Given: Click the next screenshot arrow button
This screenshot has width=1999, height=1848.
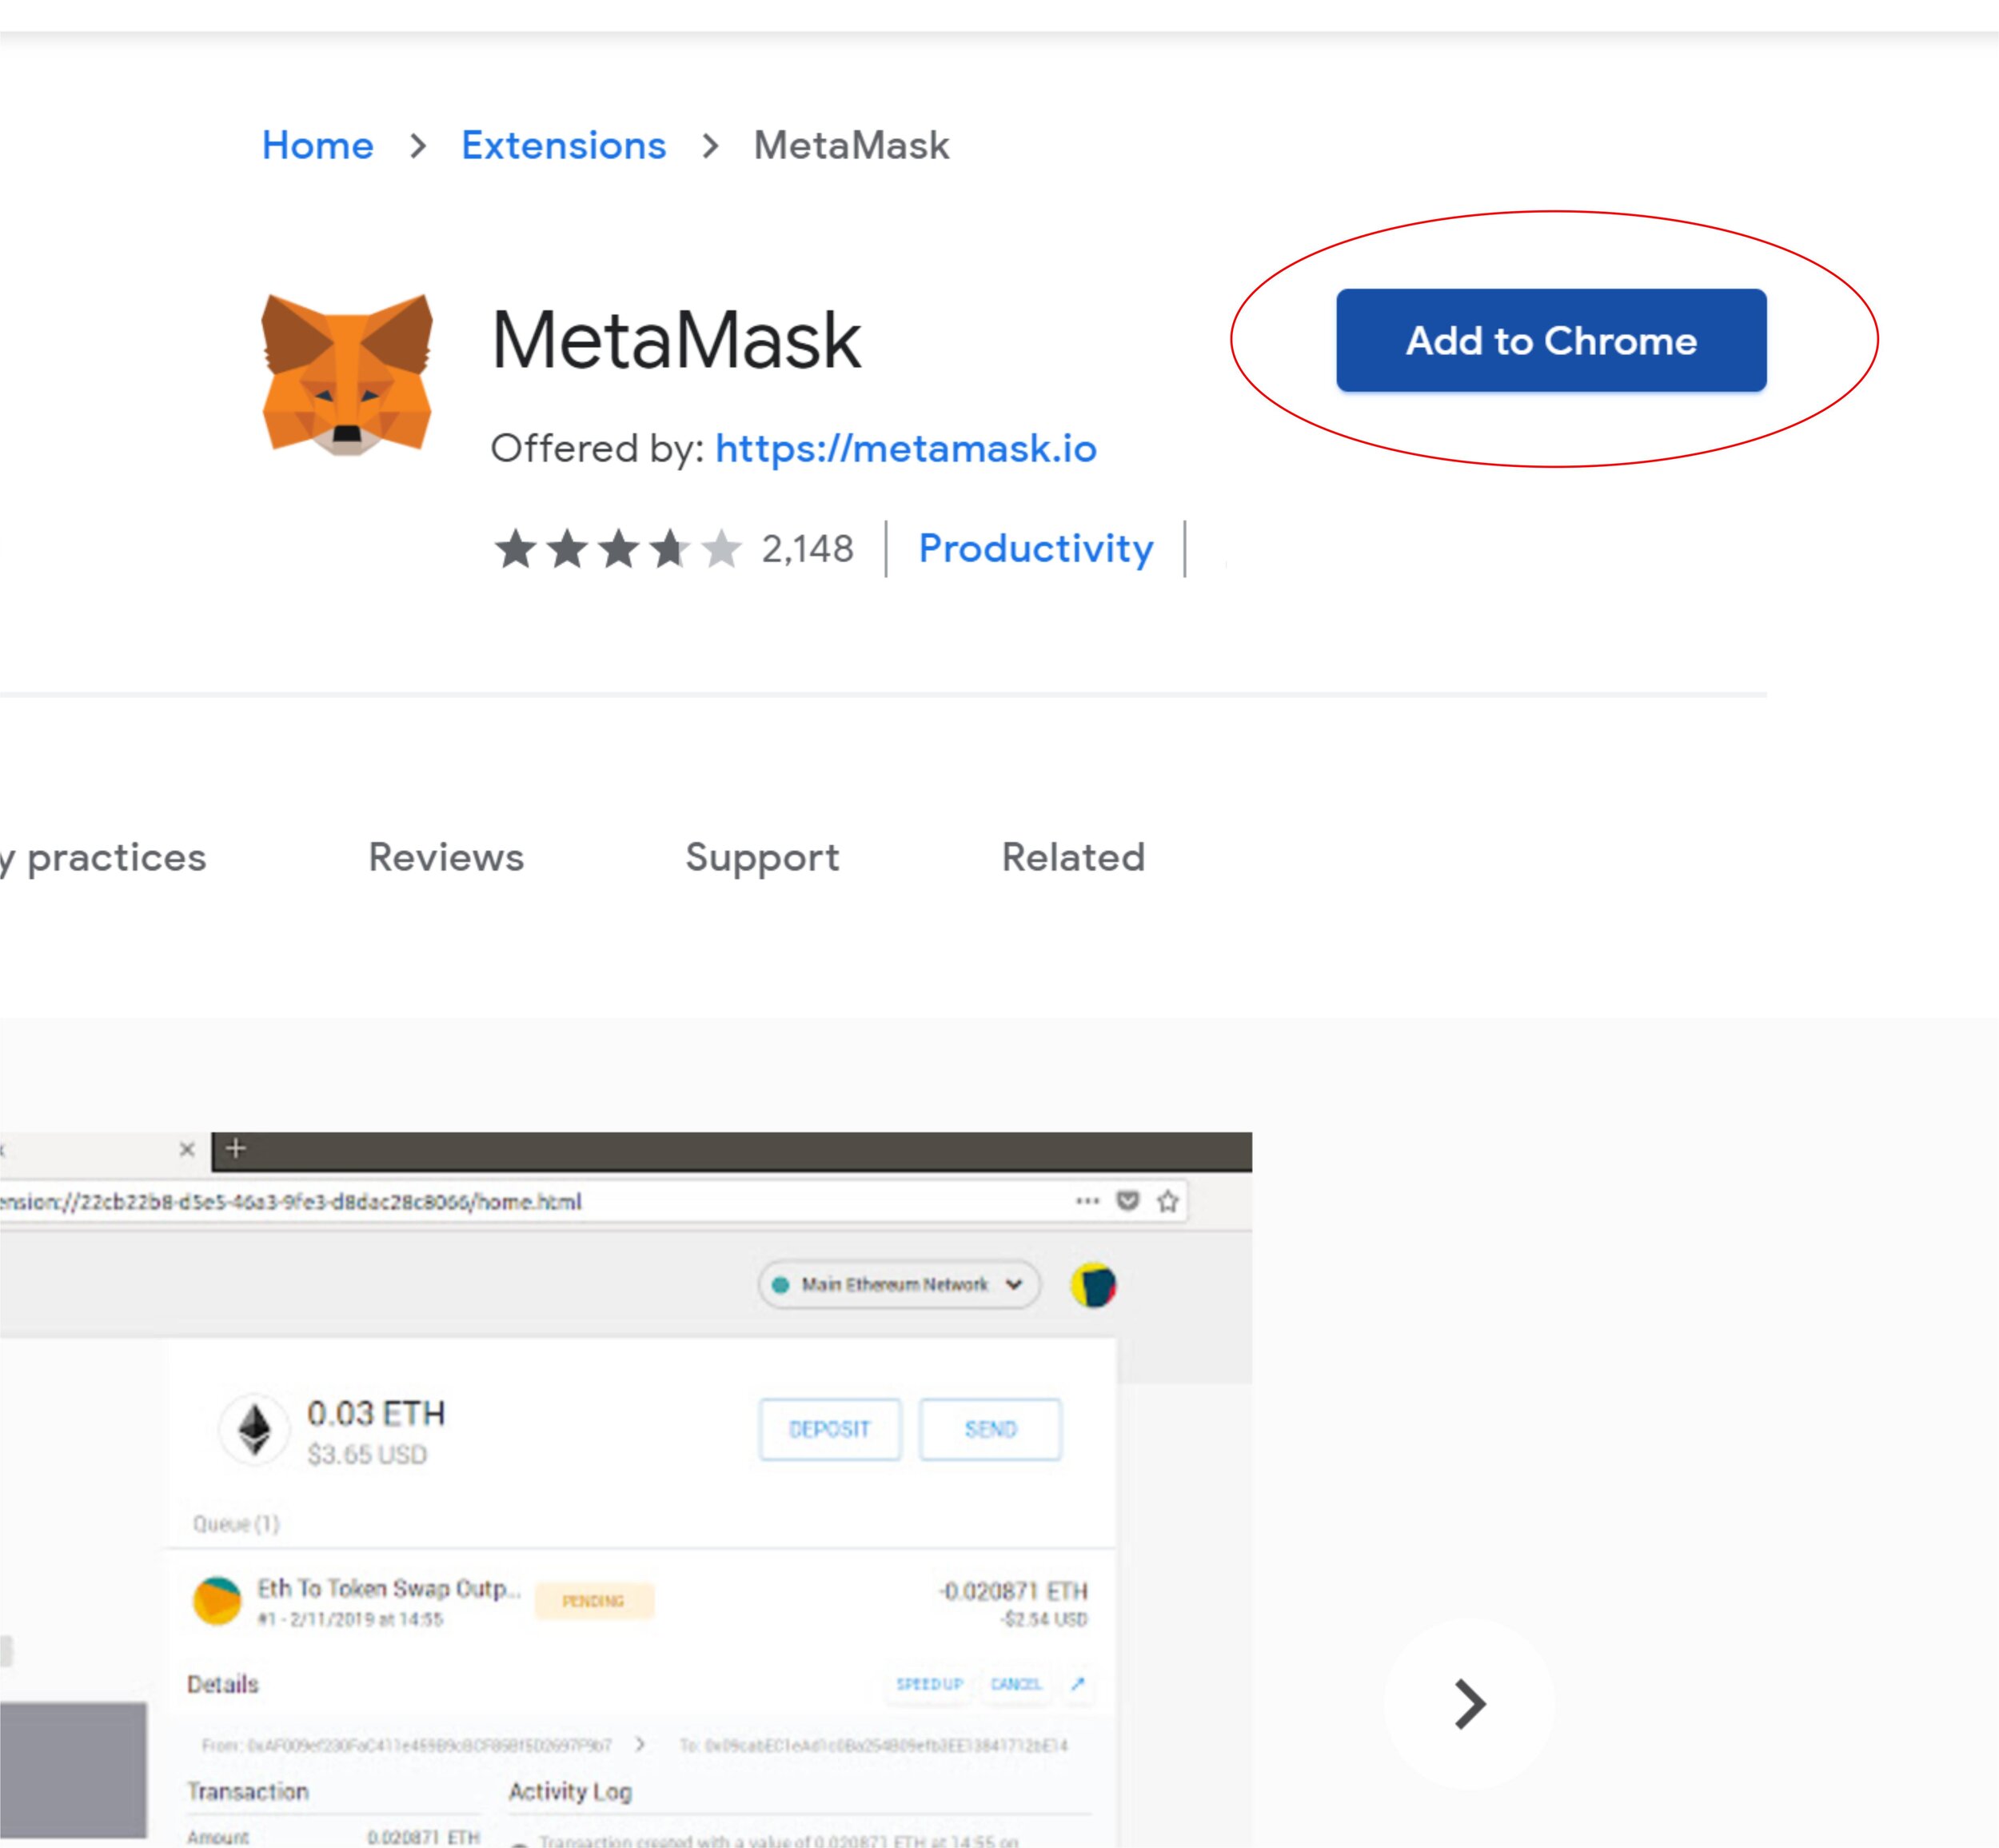Looking at the screenshot, I should [x=1469, y=1703].
